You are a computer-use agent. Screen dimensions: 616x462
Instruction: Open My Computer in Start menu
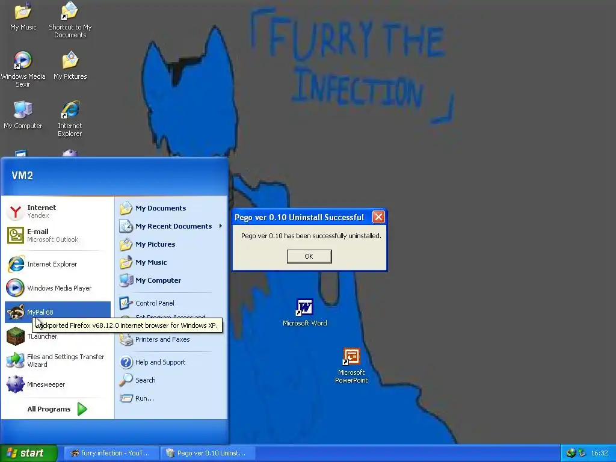coord(171,280)
